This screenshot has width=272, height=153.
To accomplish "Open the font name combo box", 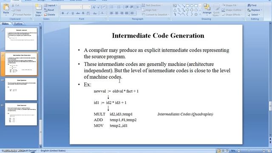I will 71,7.
